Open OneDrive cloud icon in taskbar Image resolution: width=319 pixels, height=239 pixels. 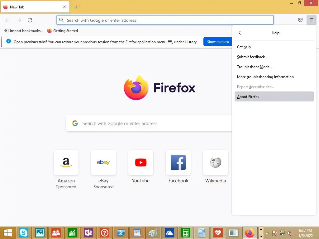pyautogui.click(x=169, y=233)
